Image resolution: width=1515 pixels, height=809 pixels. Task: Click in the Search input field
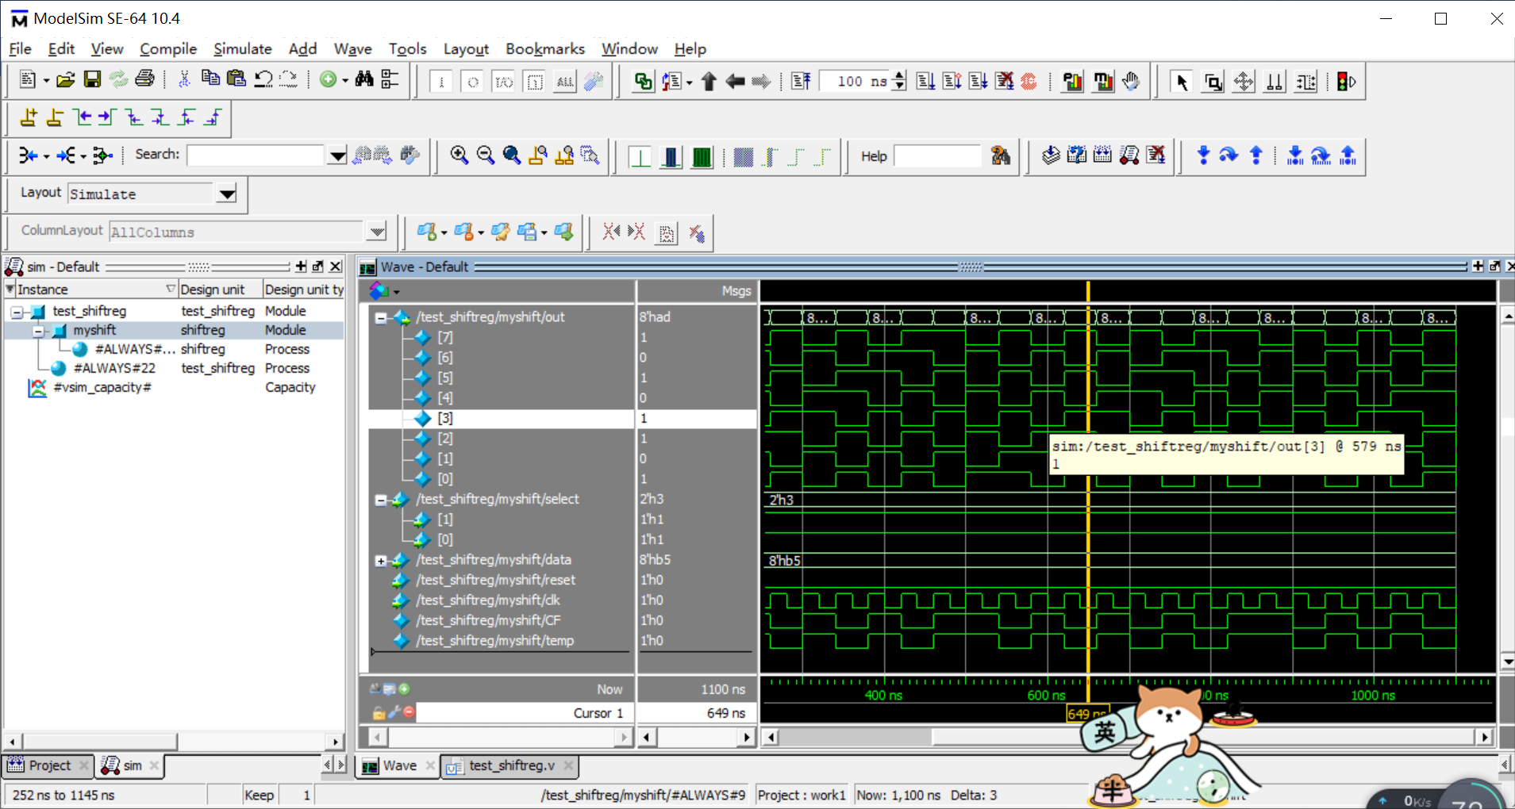pyautogui.click(x=256, y=155)
